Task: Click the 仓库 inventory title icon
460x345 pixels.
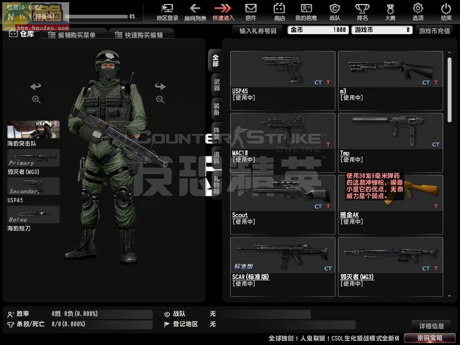Action: [13, 33]
